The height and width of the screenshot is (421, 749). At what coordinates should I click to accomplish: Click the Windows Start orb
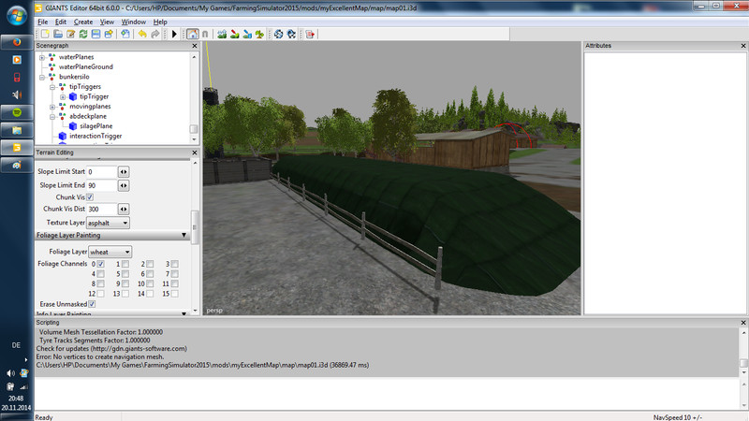[x=17, y=16]
